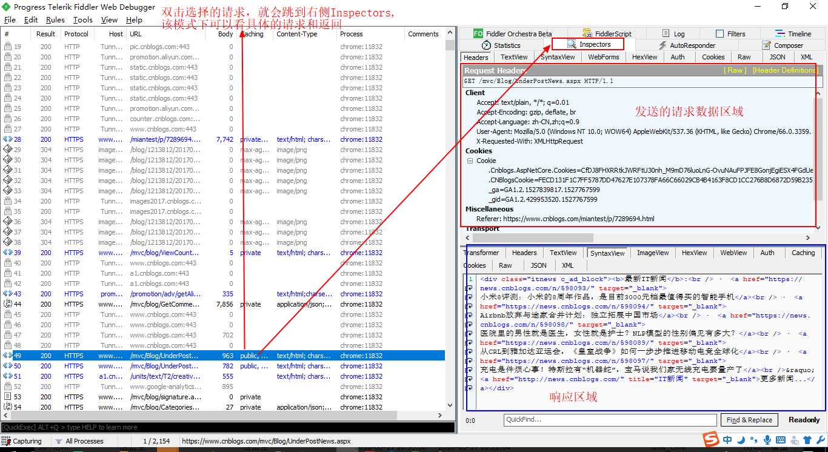Open the Statistics tab
The image size is (828, 452).
pyautogui.click(x=501, y=45)
